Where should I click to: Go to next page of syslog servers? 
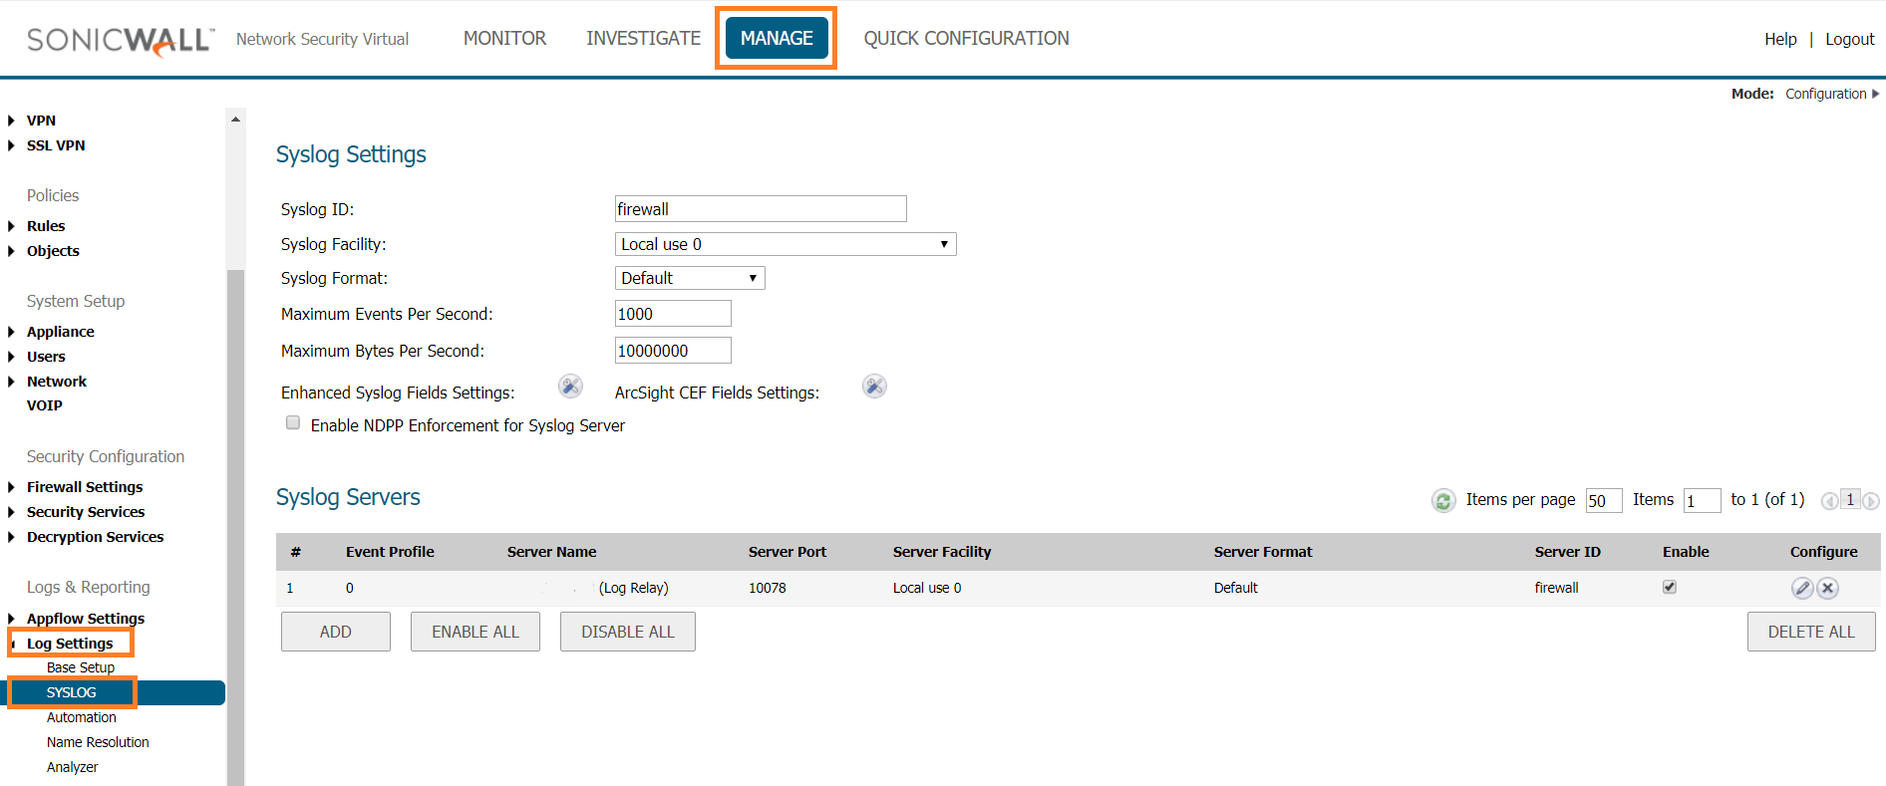click(x=1871, y=501)
